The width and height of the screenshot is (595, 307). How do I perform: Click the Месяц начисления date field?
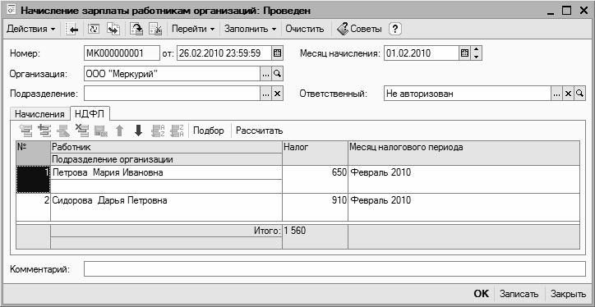click(422, 53)
